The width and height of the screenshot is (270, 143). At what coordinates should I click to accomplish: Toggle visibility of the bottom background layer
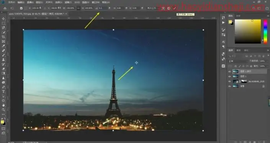coord(229,87)
